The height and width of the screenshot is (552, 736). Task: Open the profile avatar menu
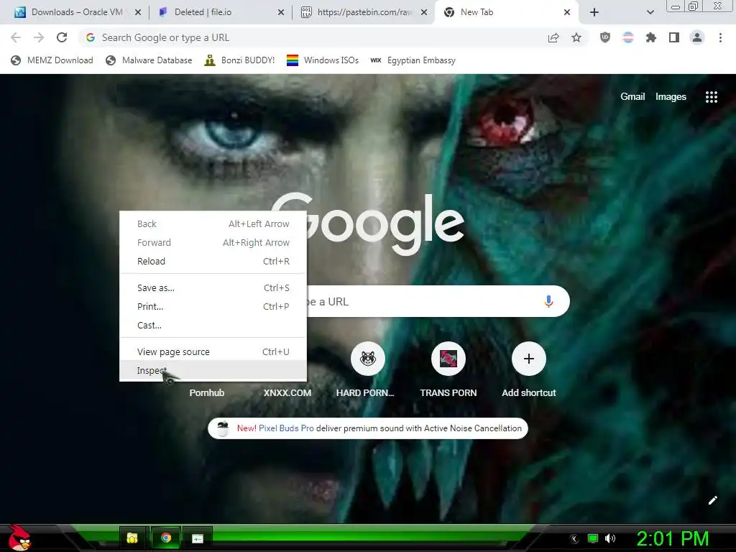tap(697, 37)
